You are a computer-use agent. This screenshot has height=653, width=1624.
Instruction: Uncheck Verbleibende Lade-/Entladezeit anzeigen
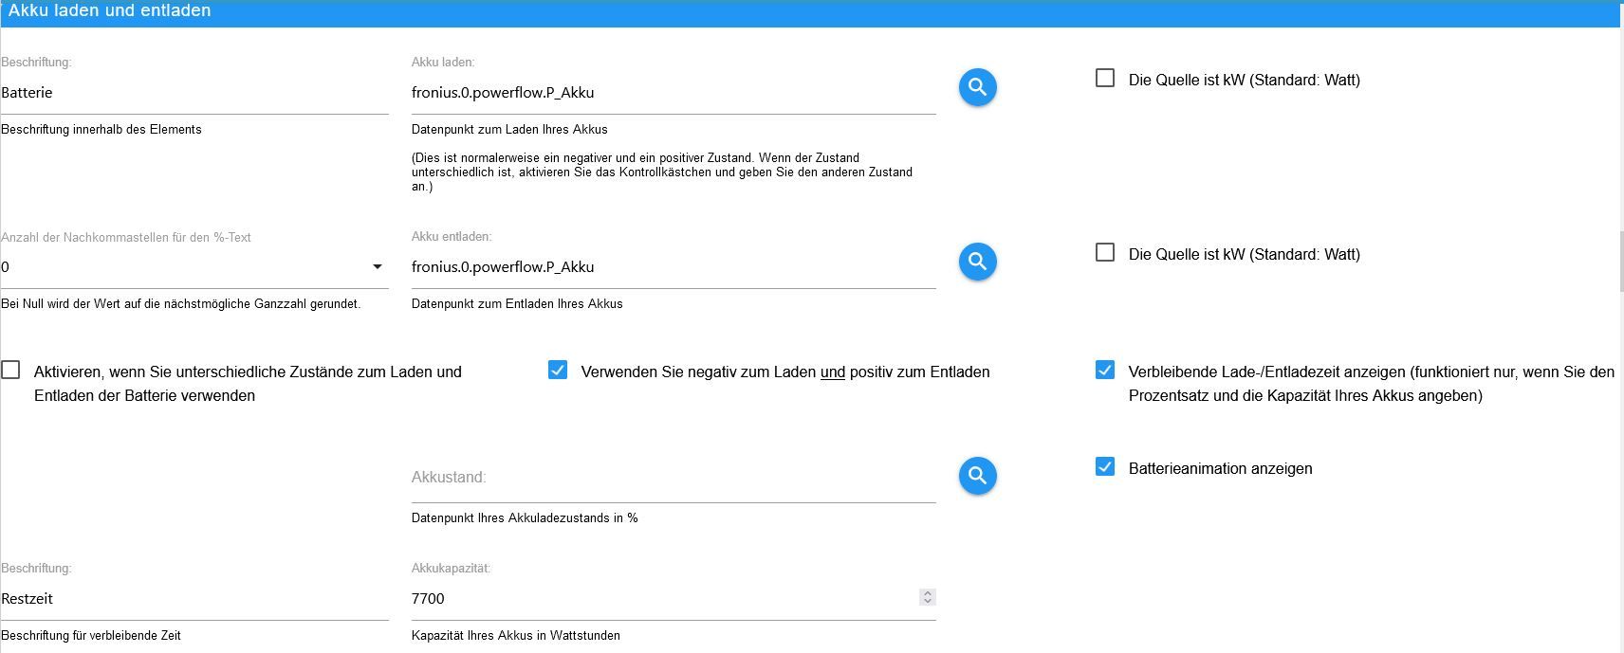coord(1105,371)
